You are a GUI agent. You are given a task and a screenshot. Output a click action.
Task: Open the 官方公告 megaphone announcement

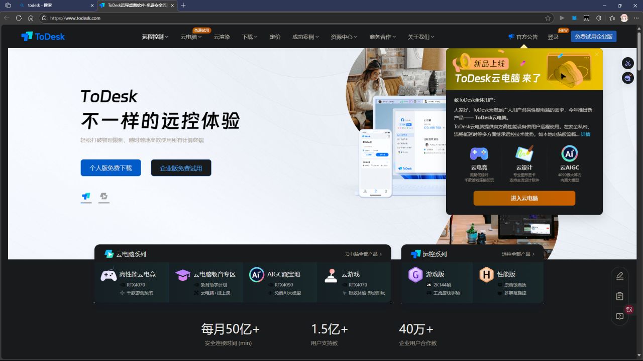pyautogui.click(x=522, y=37)
